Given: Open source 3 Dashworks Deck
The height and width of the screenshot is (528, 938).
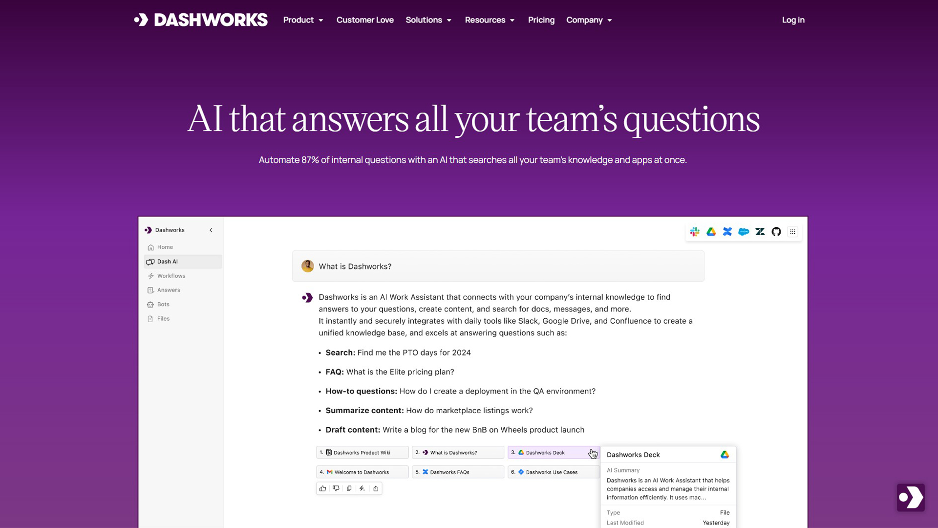Looking at the screenshot, I should coord(554,453).
